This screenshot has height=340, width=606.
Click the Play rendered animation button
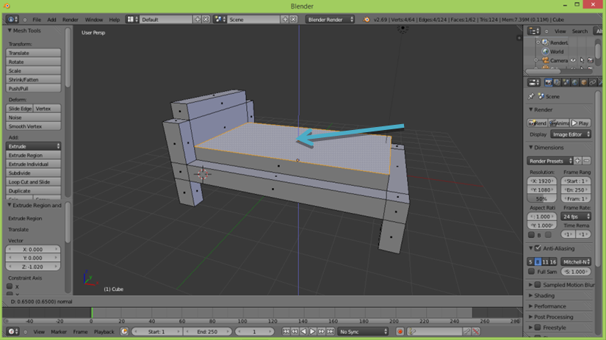tap(580, 123)
